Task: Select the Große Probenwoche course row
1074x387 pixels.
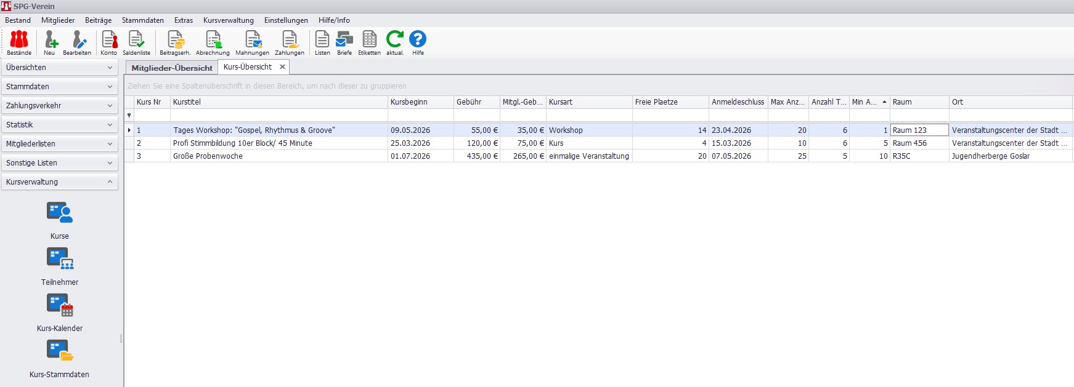Action: click(277, 156)
